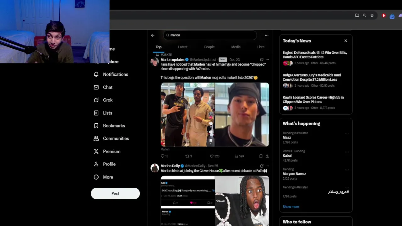Screen dimensions: 402x226
Task: Repost the Marlon updates post
Action: (x=188, y=156)
